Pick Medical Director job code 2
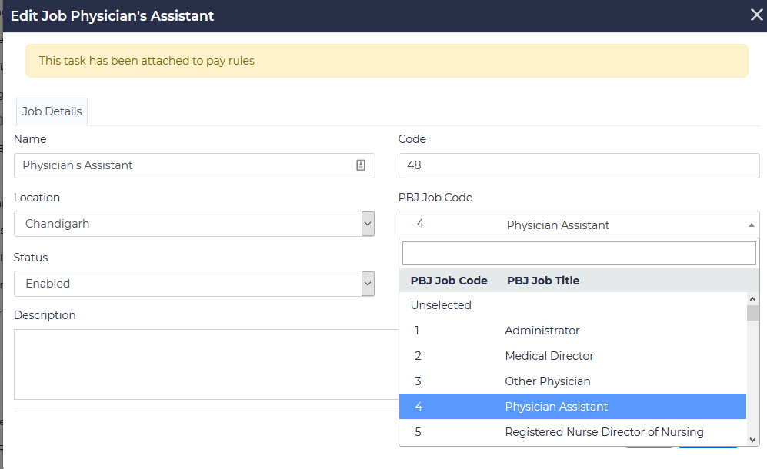767x469 pixels. [x=549, y=356]
